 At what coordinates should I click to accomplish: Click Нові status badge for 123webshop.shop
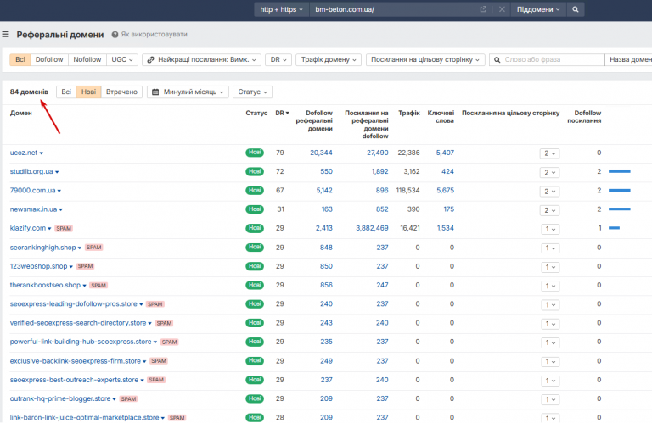coord(255,266)
